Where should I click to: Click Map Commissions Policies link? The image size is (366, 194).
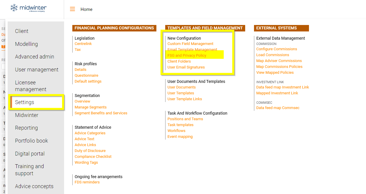tap(279, 67)
